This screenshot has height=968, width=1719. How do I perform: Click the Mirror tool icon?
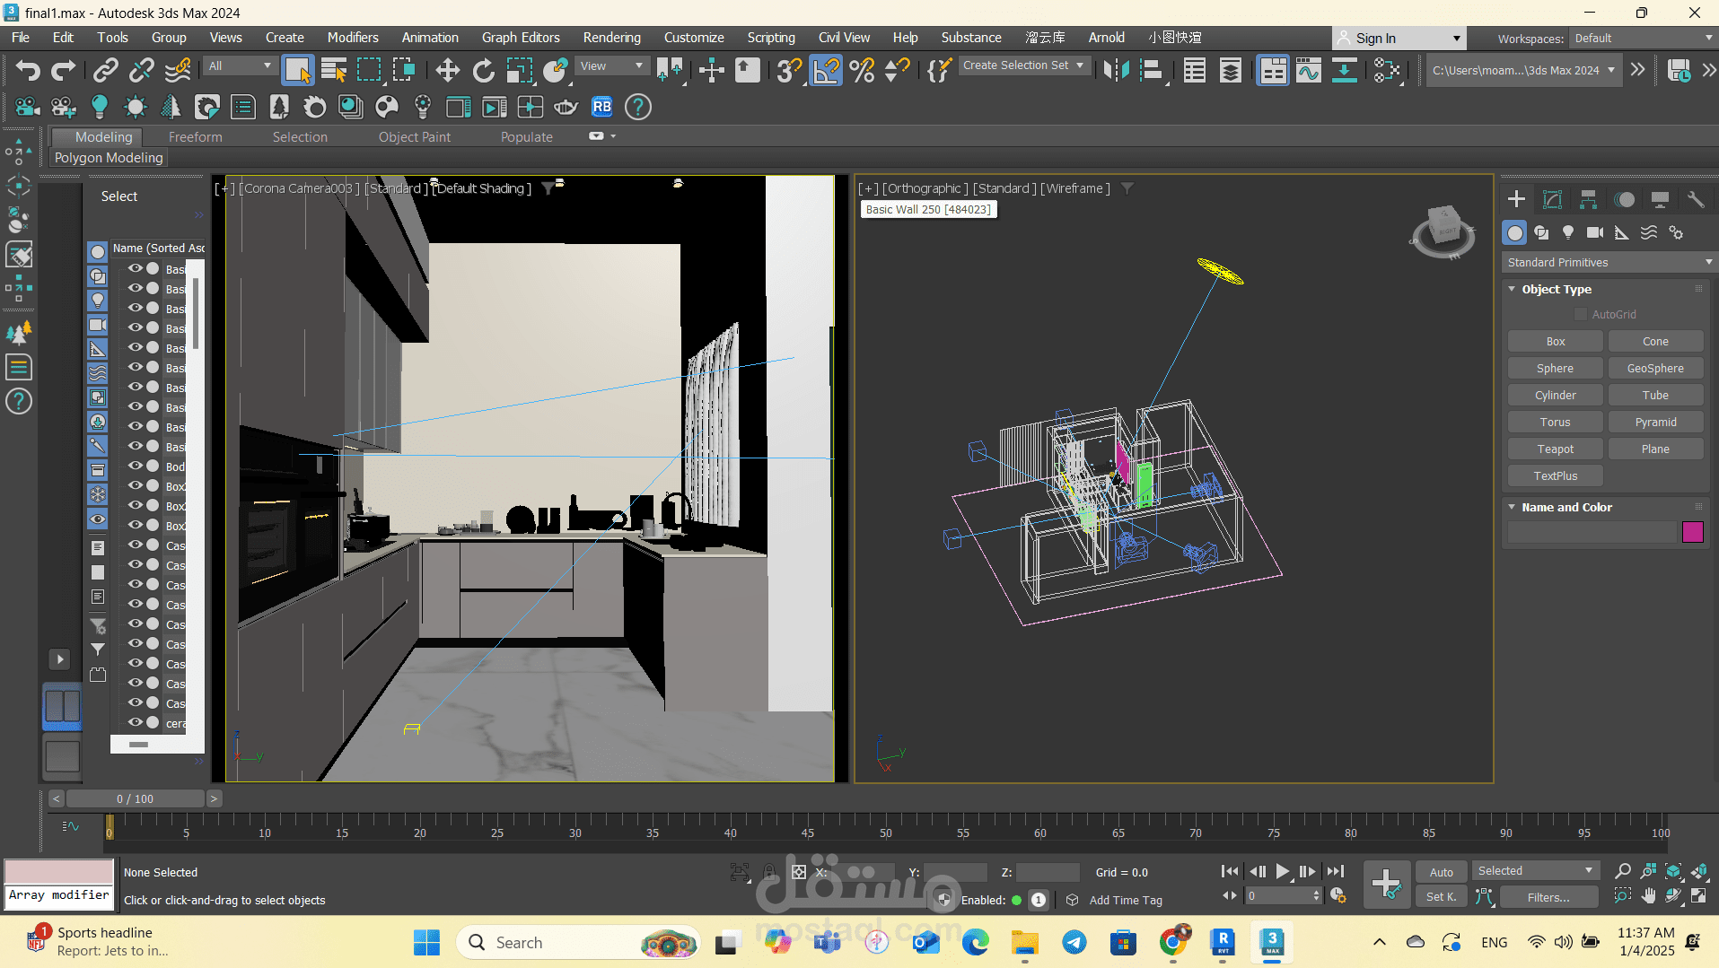coord(1116,70)
